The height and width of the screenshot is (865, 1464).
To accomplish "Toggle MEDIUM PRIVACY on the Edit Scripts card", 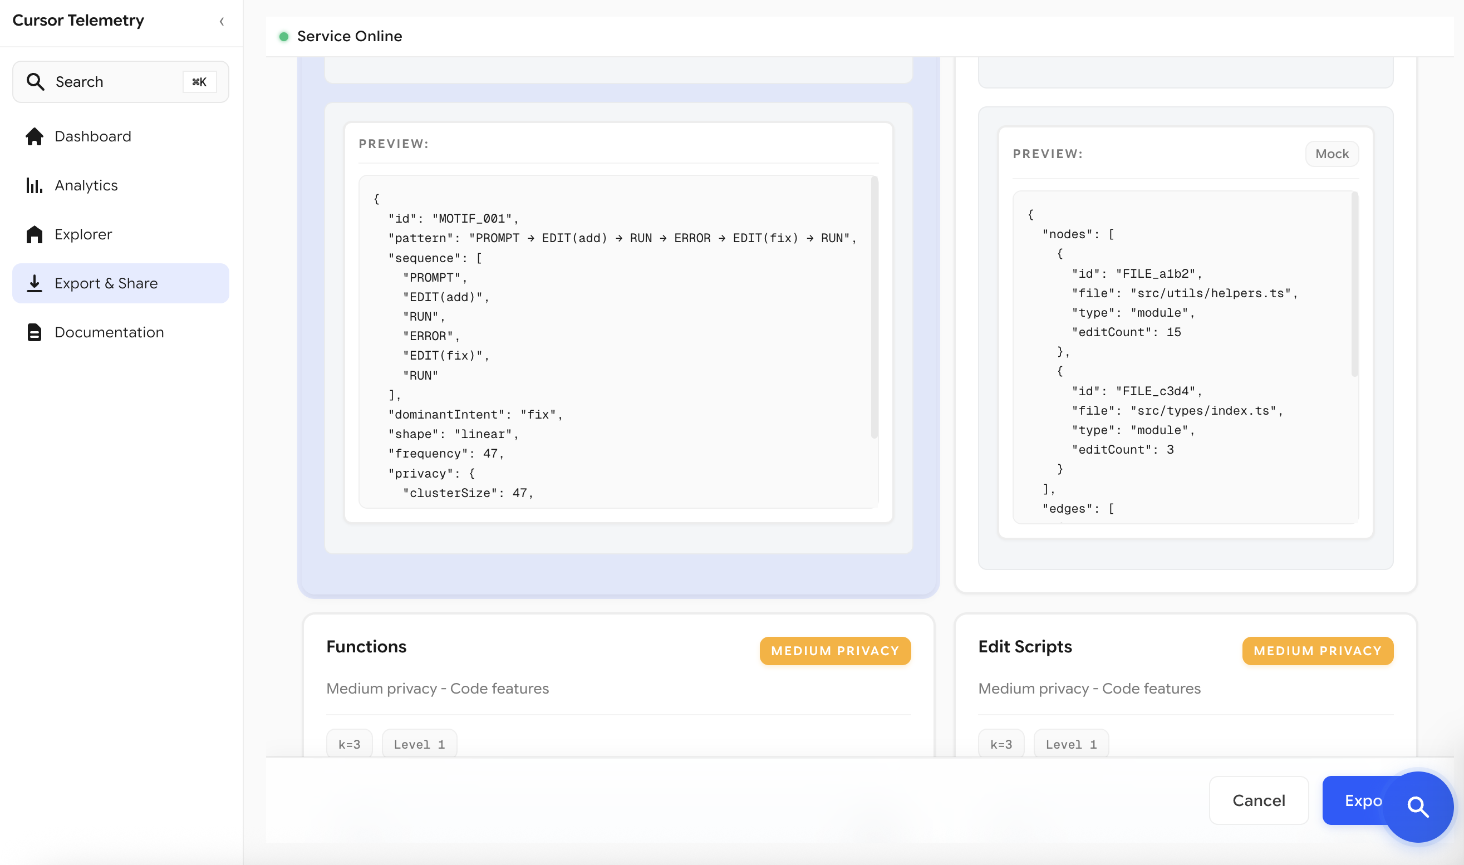I will pyautogui.click(x=1318, y=651).
